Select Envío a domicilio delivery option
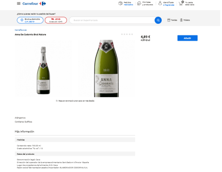 tap(30, 20)
